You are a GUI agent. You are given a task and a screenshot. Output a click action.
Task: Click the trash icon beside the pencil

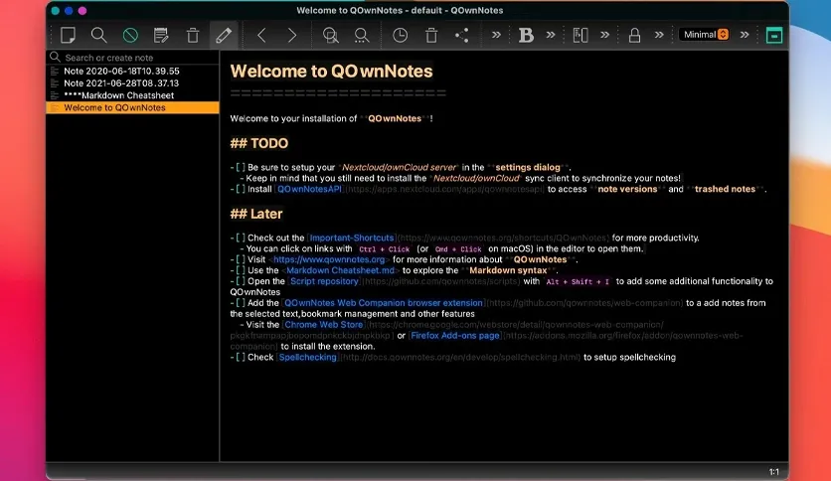coord(193,35)
